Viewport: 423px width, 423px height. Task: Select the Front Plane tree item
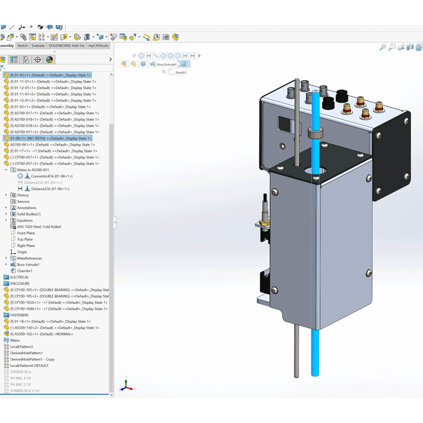[26, 233]
